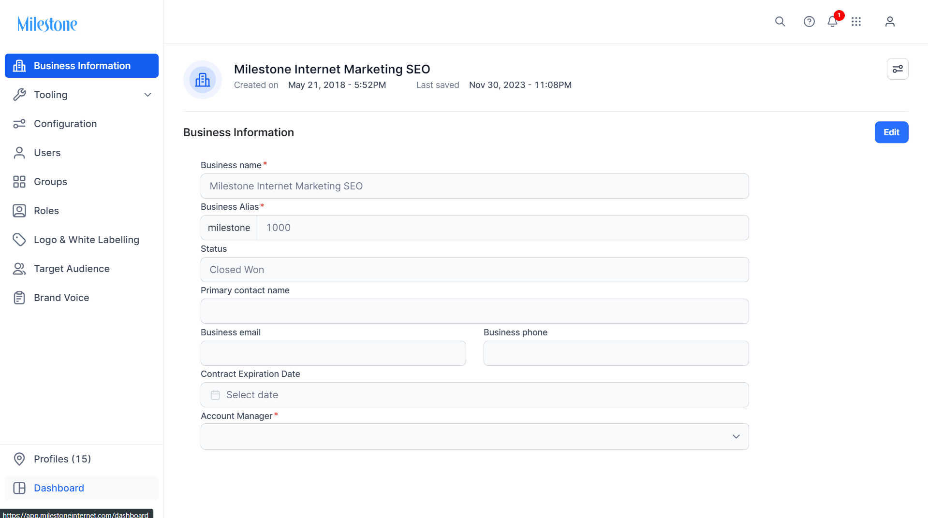Click the Primary contact name field
The height and width of the screenshot is (518, 928).
point(475,311)
